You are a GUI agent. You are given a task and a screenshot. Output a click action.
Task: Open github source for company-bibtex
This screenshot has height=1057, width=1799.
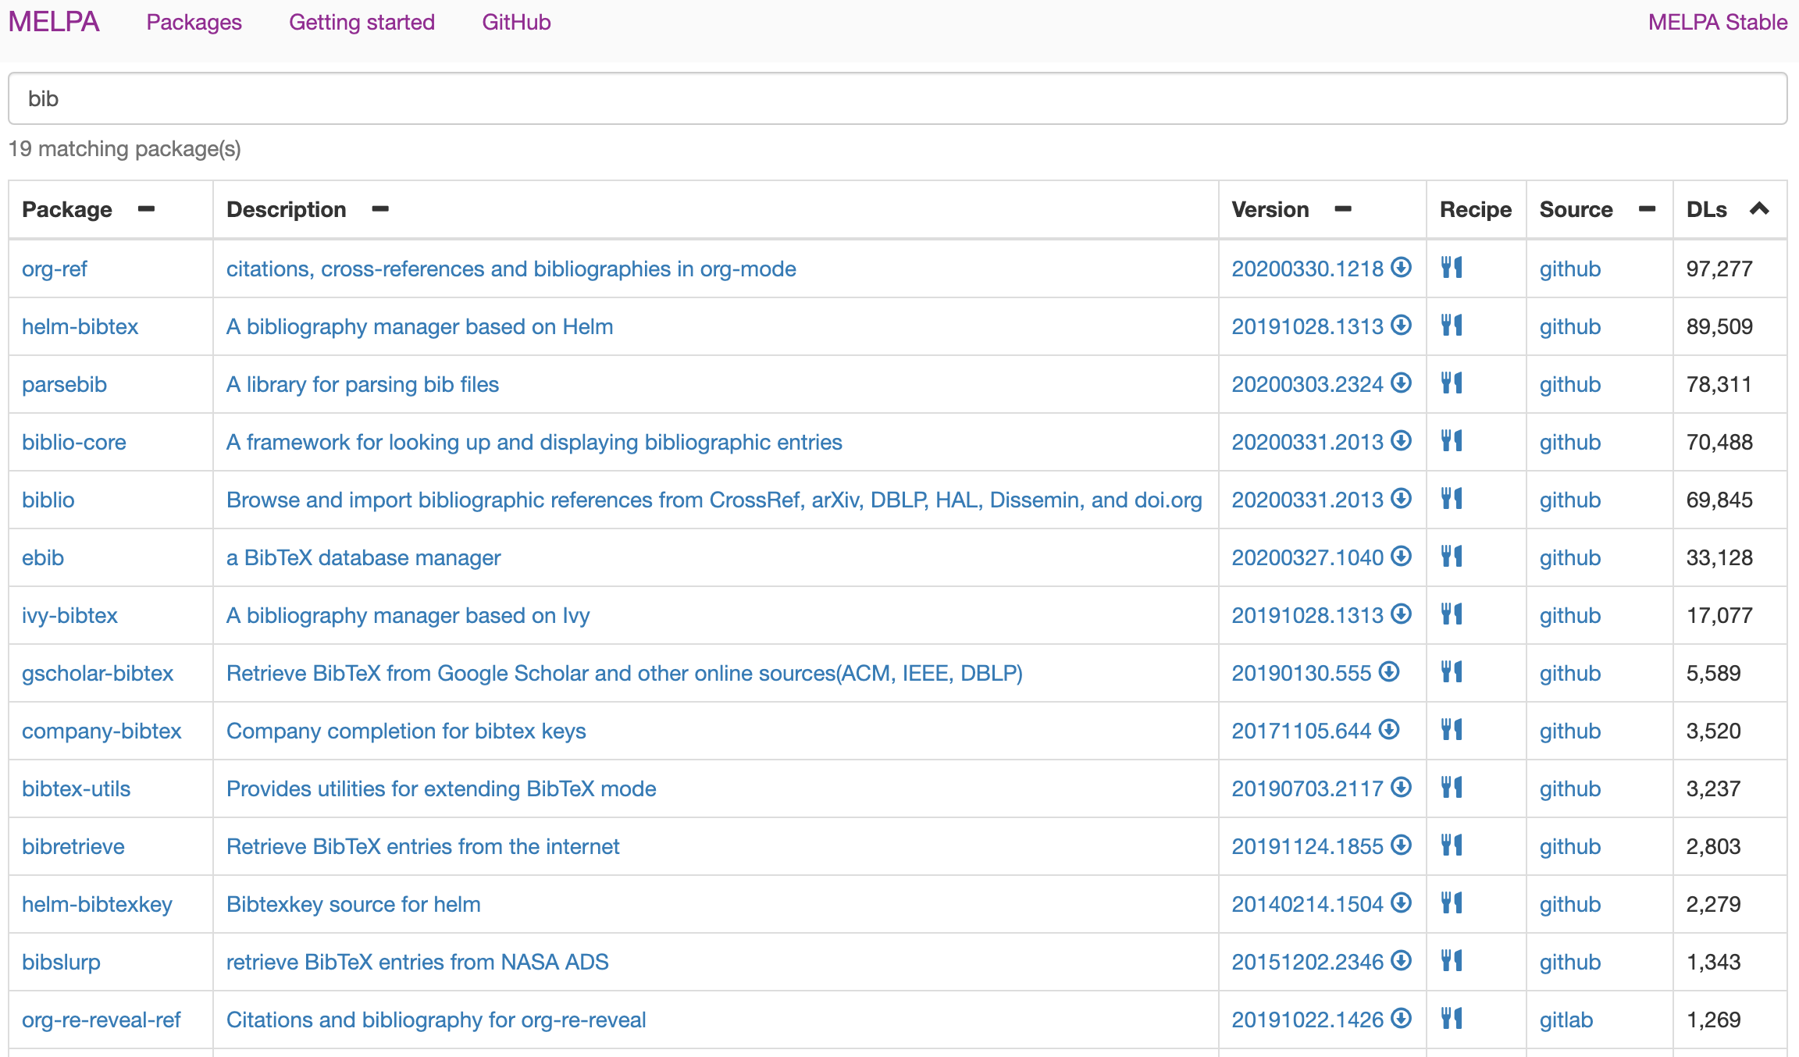pos(1569,731)
